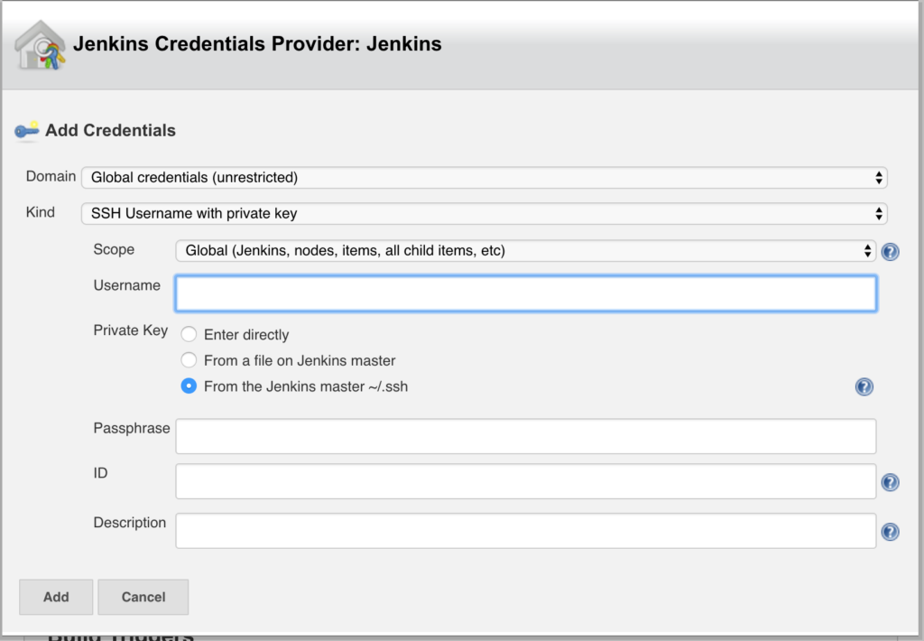Click the key icon beside Add Credentials
The image size is (924, 641).
(x=26, y=131)
